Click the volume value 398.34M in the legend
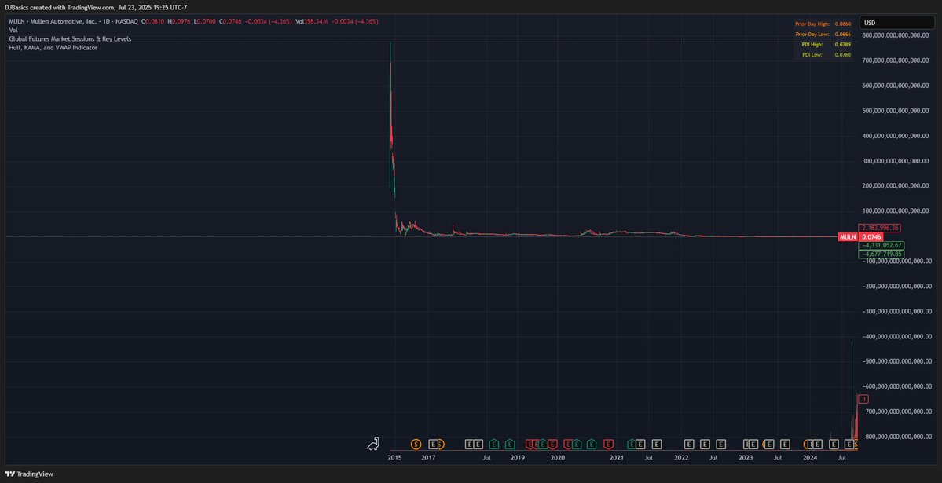The height and width of the screenshot is (483, 942). coord(316,21)
